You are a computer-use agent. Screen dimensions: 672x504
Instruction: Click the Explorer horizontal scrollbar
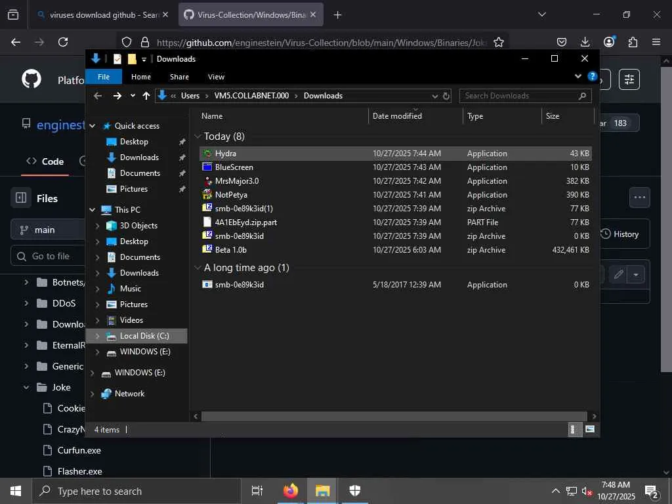394,416
